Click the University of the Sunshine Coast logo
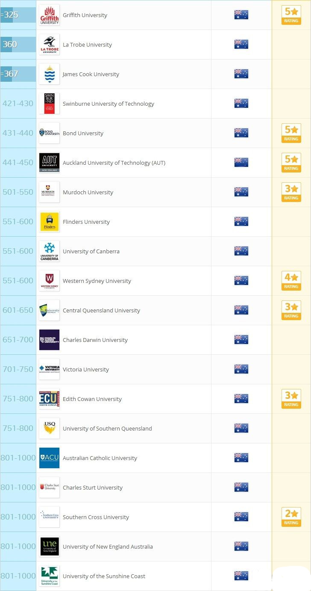The image size is (311, 591). point(49,576)
